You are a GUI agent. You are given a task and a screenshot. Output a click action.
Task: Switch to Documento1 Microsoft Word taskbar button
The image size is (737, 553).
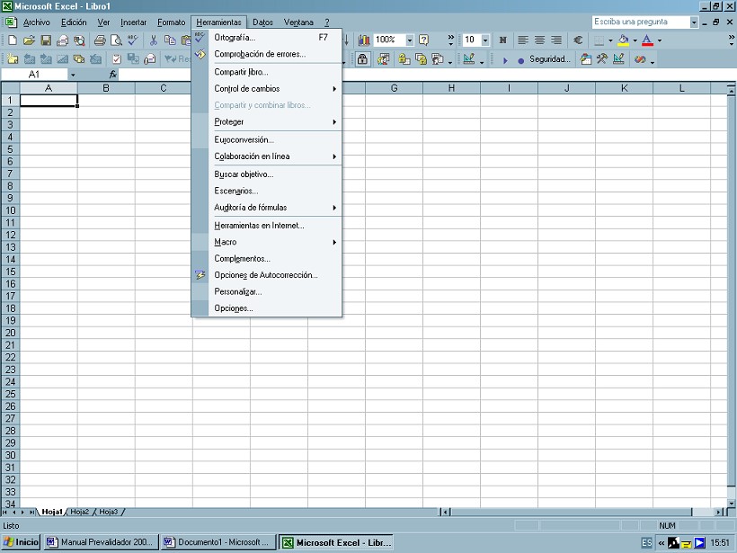point(218,542)
